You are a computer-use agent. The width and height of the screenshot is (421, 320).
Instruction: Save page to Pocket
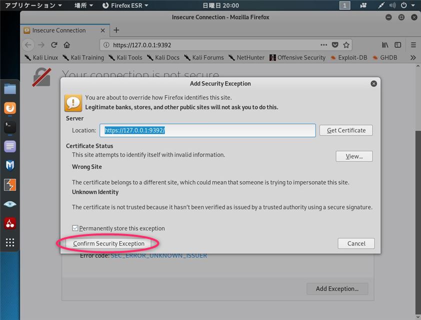coord(335,45)
